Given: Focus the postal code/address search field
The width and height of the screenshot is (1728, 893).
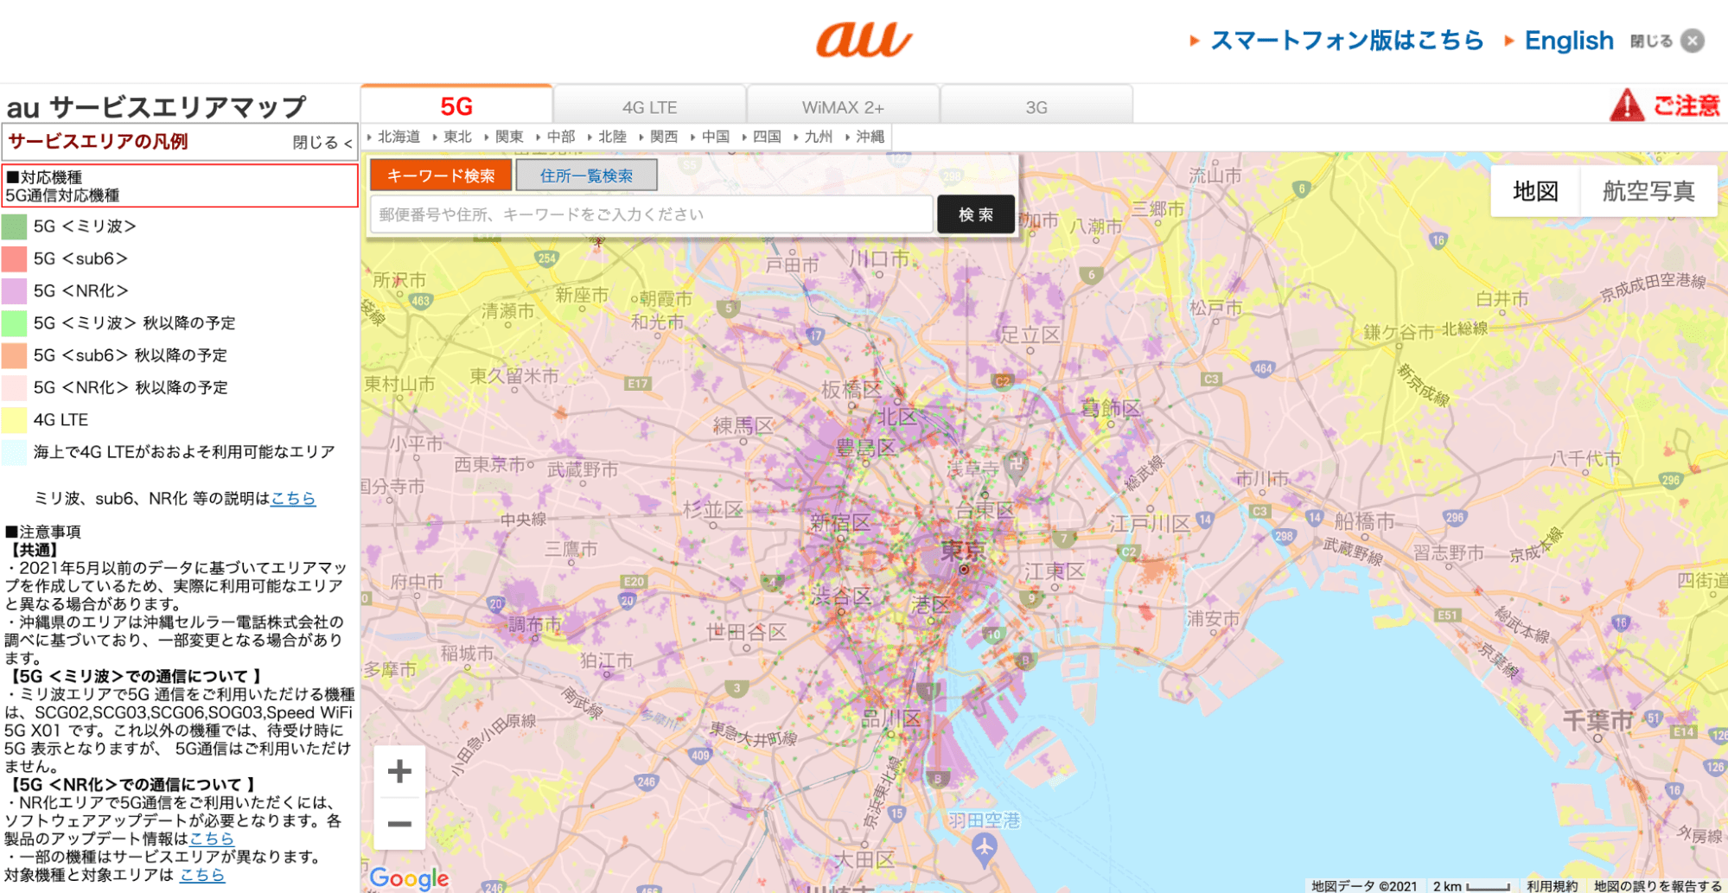Looking at the screenshot, I should 652,214.
